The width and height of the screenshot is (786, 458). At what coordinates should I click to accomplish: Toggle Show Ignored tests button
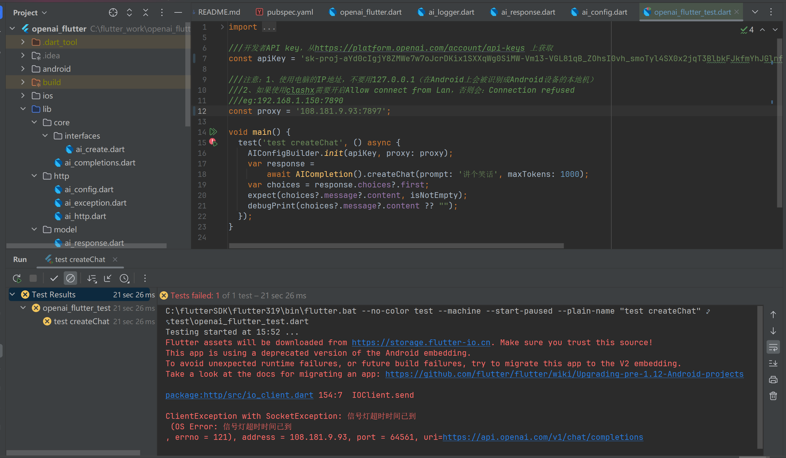70,278
